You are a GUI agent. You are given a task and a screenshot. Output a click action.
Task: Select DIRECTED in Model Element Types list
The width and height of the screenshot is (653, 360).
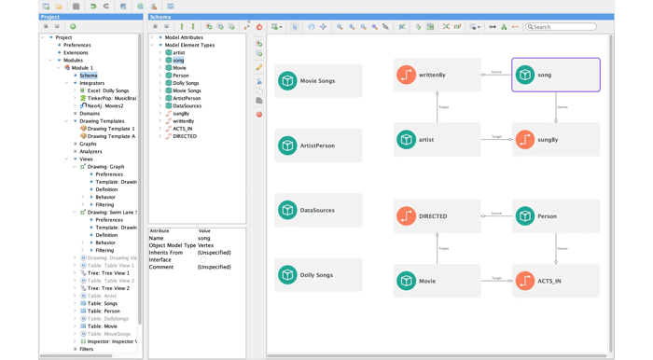coord(185,136)
